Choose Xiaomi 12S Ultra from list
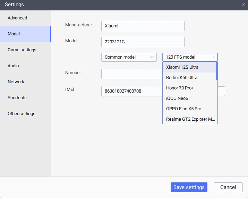 189,67
